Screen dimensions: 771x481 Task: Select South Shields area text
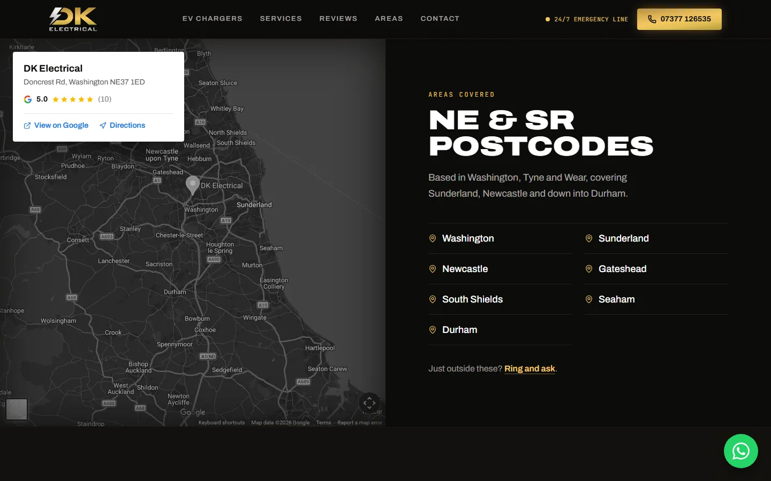tap(473, 299)
